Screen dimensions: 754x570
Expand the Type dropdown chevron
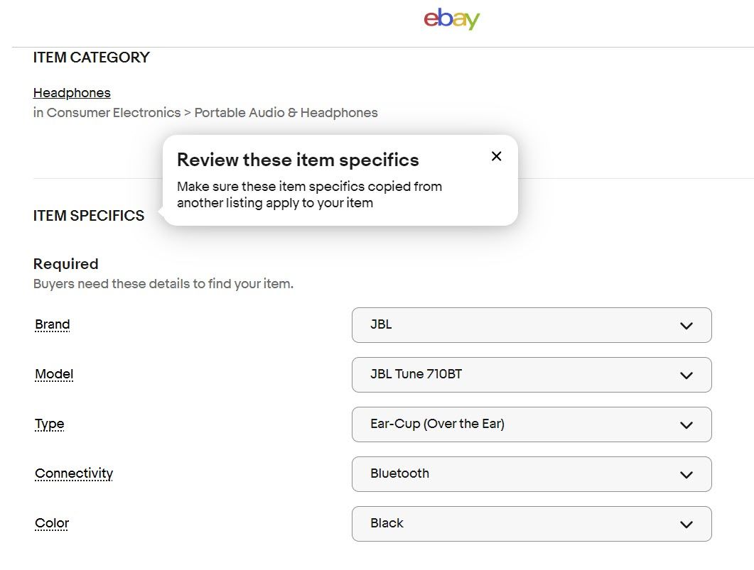[x=686, y=425]
